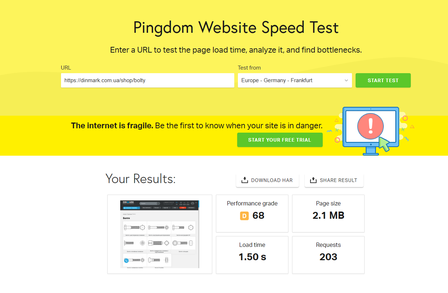Click the Pingdom Website Speed Test heading
Image resolution: width=448 pixels, height=293 pixels.
click(x=236, y=27)
